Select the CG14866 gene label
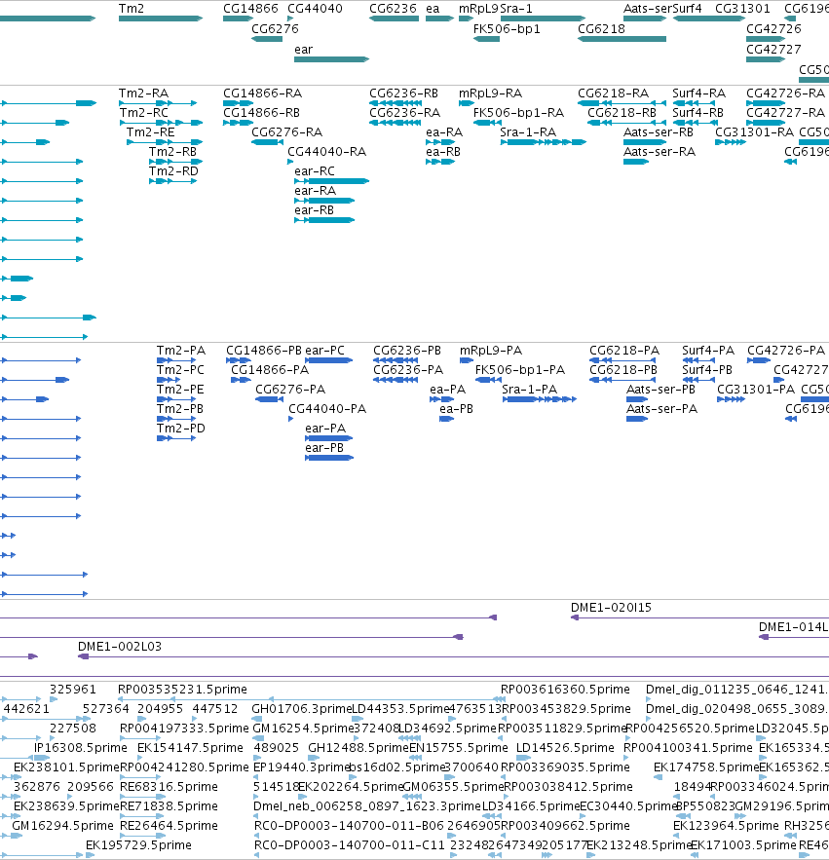 coord(250,9)
